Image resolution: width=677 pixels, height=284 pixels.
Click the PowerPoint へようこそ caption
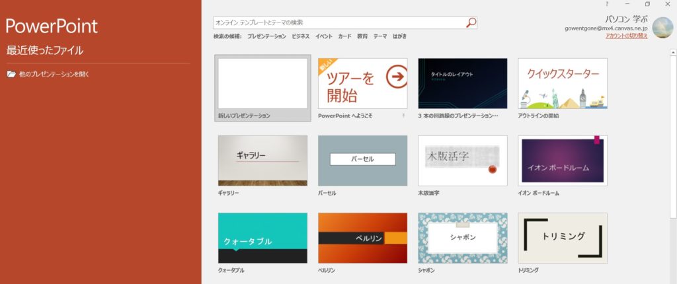[345, 116]
